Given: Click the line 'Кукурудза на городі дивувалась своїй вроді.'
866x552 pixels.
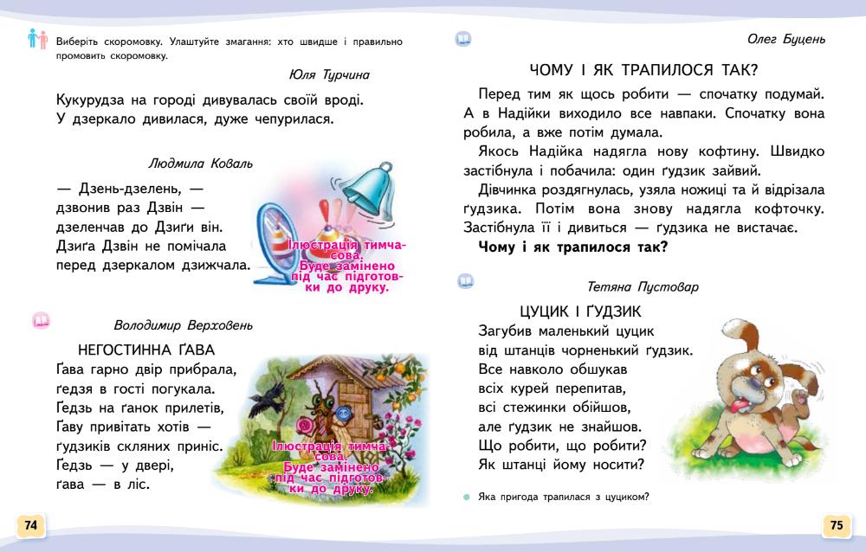Looking at the screenshot, I should [210, 100].
